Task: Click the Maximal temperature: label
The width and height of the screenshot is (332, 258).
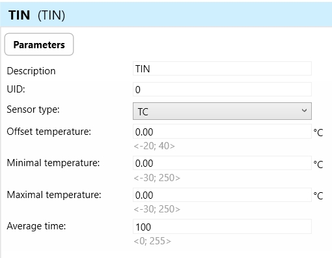Action: coord(54,195)
